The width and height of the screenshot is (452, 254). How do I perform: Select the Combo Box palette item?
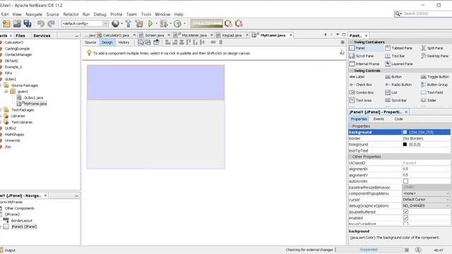click(x=362, y=92)
